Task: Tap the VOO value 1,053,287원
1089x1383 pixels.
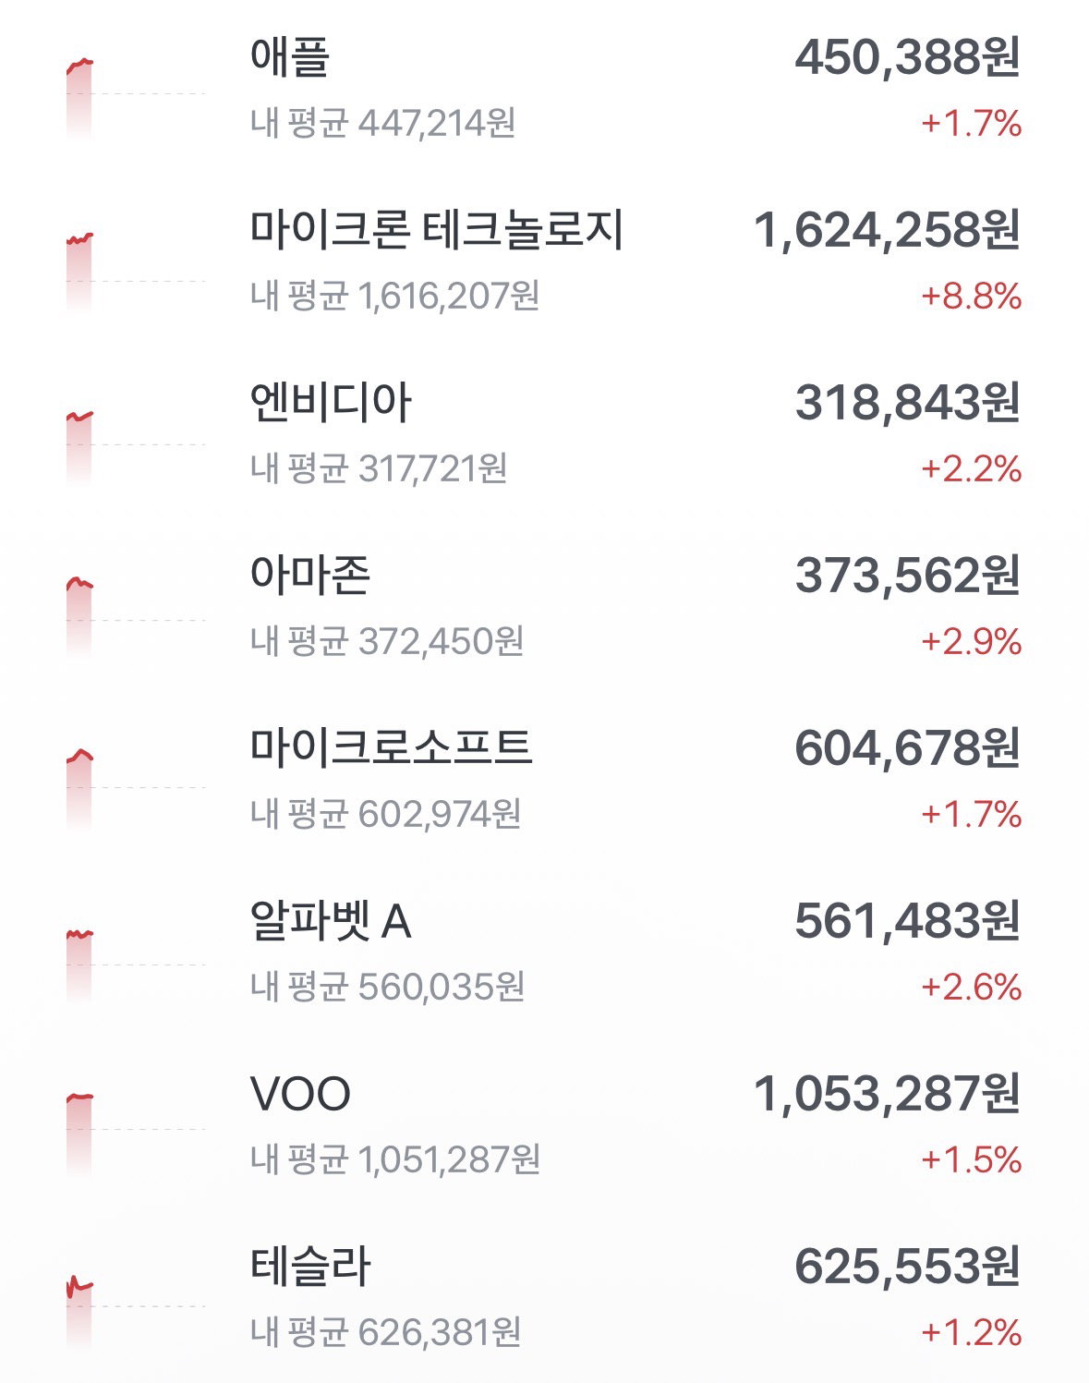Action: [x=888, y=1094]
